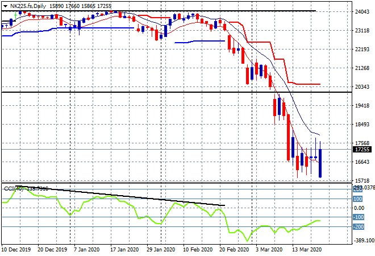Viewport: 375px width, 256px height.
Task: Select the OHLC values 15890 17660 15865 17255
Action: pos(80,6)
